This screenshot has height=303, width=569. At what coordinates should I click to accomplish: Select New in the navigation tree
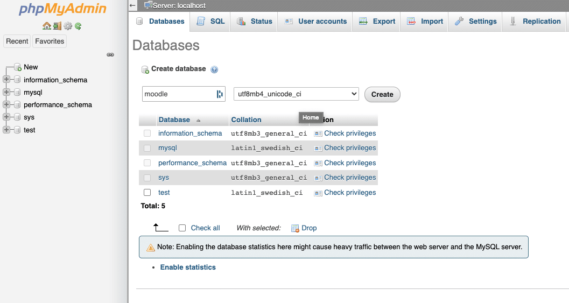pyautogui.click(x=31, y=67)
